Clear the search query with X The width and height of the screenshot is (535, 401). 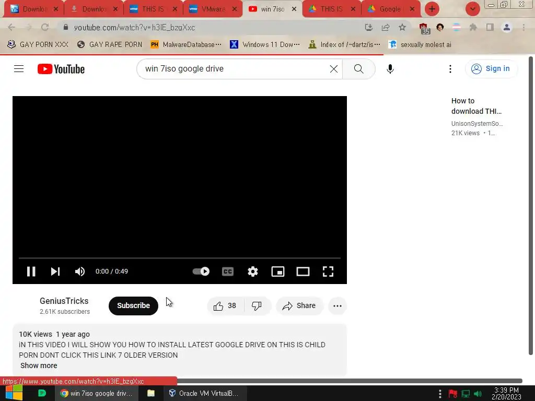click(x=334, y=69)
